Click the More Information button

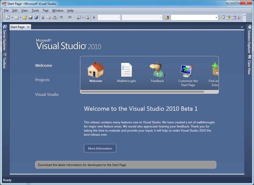(100, 148)
